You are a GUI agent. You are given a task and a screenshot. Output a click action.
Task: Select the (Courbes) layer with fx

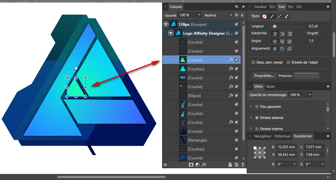click(201, 69)
